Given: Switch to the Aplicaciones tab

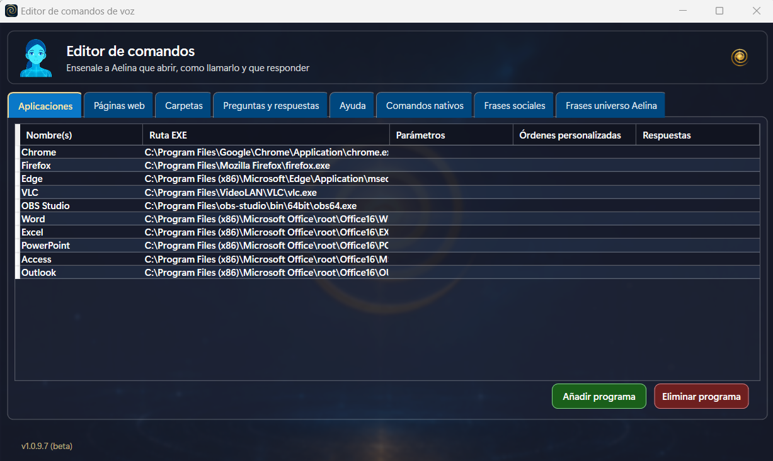Looking at the screenshot, I should pyautogui.click(x=45, y=106).
